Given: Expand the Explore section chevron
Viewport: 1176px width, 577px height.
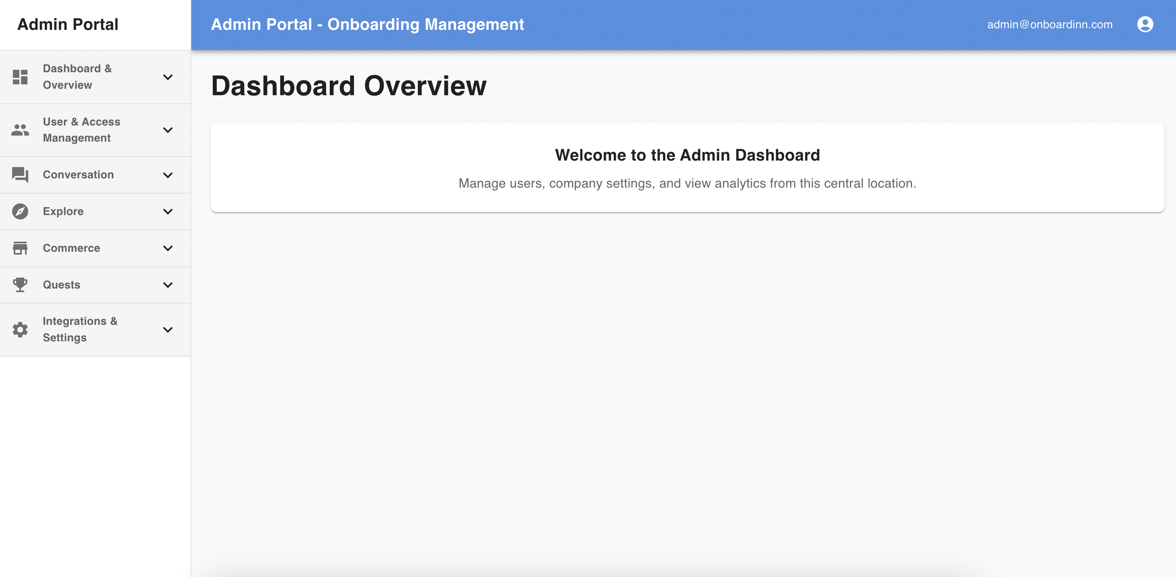Looking at the screenshot, I should 167,211.
